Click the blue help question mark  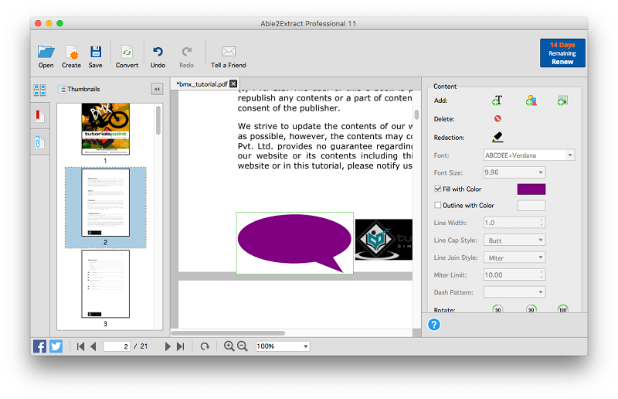(434, 325)
